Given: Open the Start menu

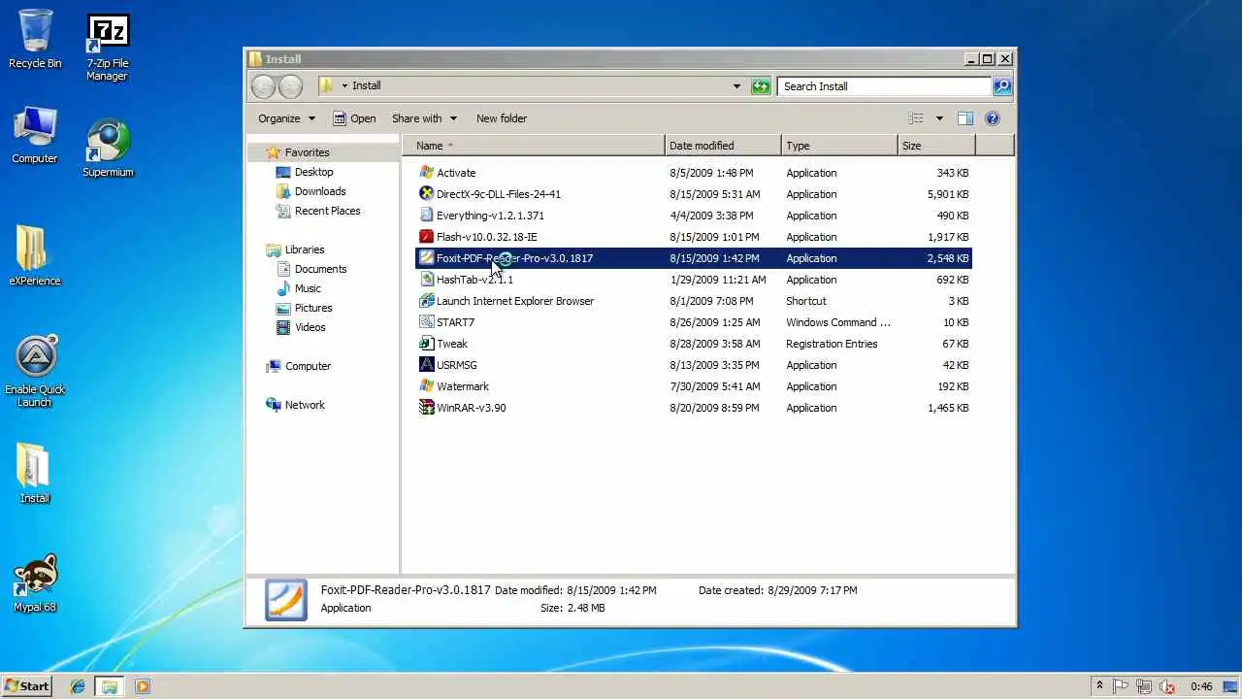Looking at the screenshot, I should click(26, 686).
